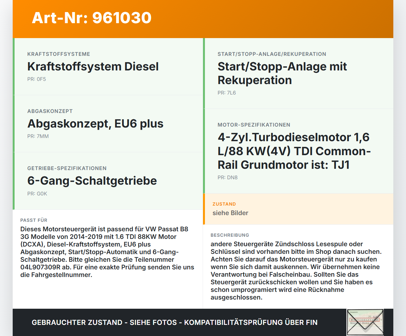Screen dimensions: 406x336
Task: Click the PR: 7L6 code label
Action: tap(226, 93)
